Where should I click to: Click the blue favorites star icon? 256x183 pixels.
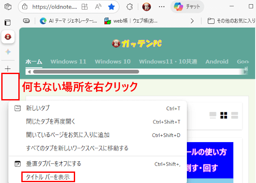[111, 7]
